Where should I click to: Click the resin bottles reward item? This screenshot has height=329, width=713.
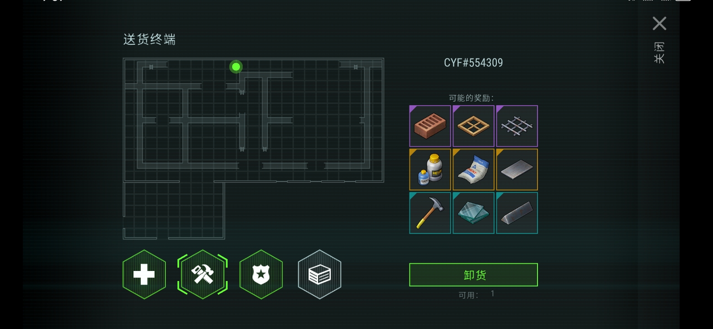click(430, 170)
